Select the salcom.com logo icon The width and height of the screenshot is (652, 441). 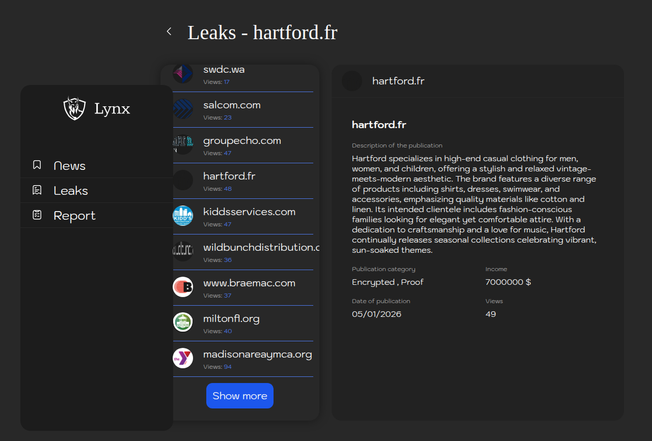tap(183, 109)
